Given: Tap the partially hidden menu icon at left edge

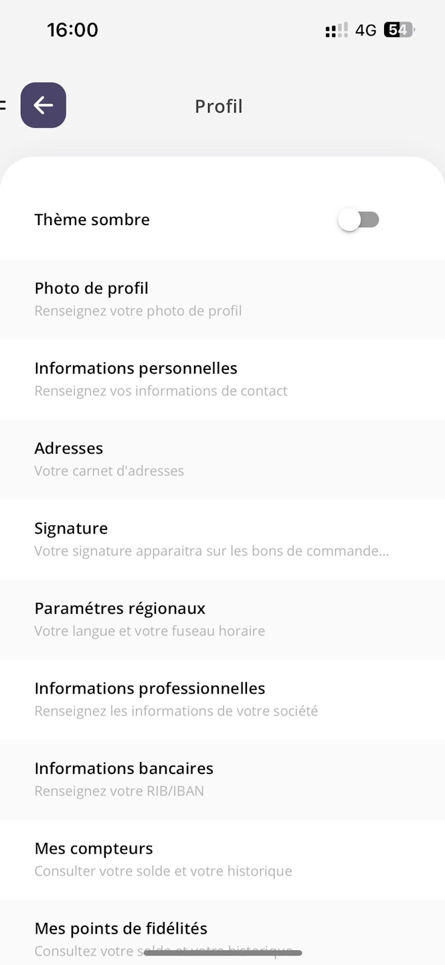Looking at the screenshot, I should (x=3, y=105).
